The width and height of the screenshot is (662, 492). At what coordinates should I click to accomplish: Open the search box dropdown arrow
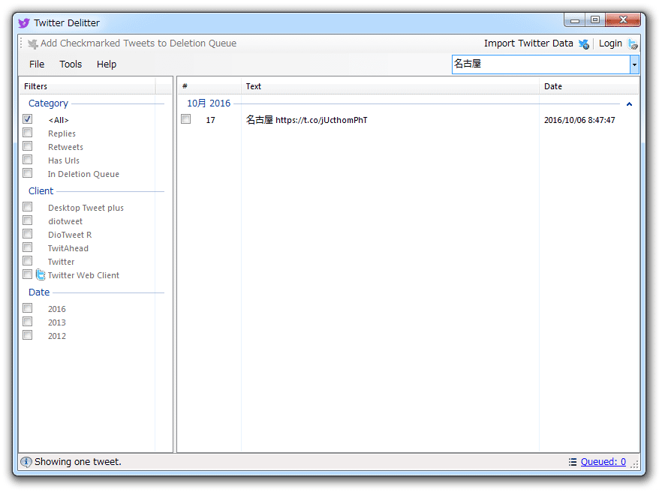[x=634, y=64]
